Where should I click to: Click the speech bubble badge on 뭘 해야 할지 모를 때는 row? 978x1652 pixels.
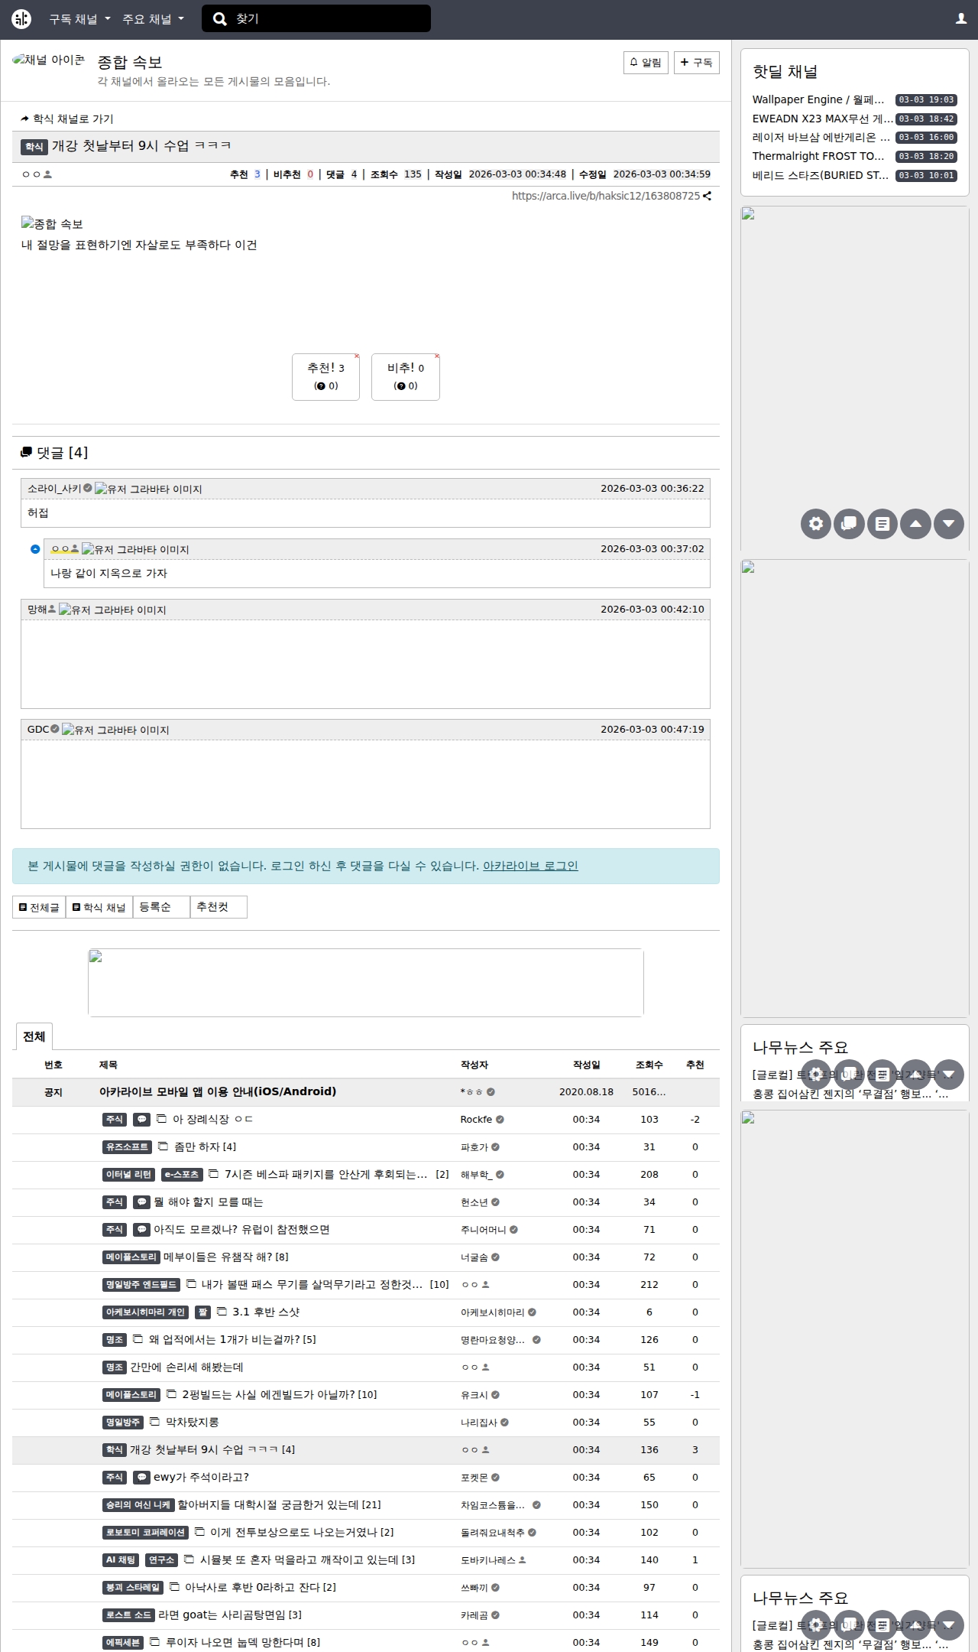tap(141, 1202)
